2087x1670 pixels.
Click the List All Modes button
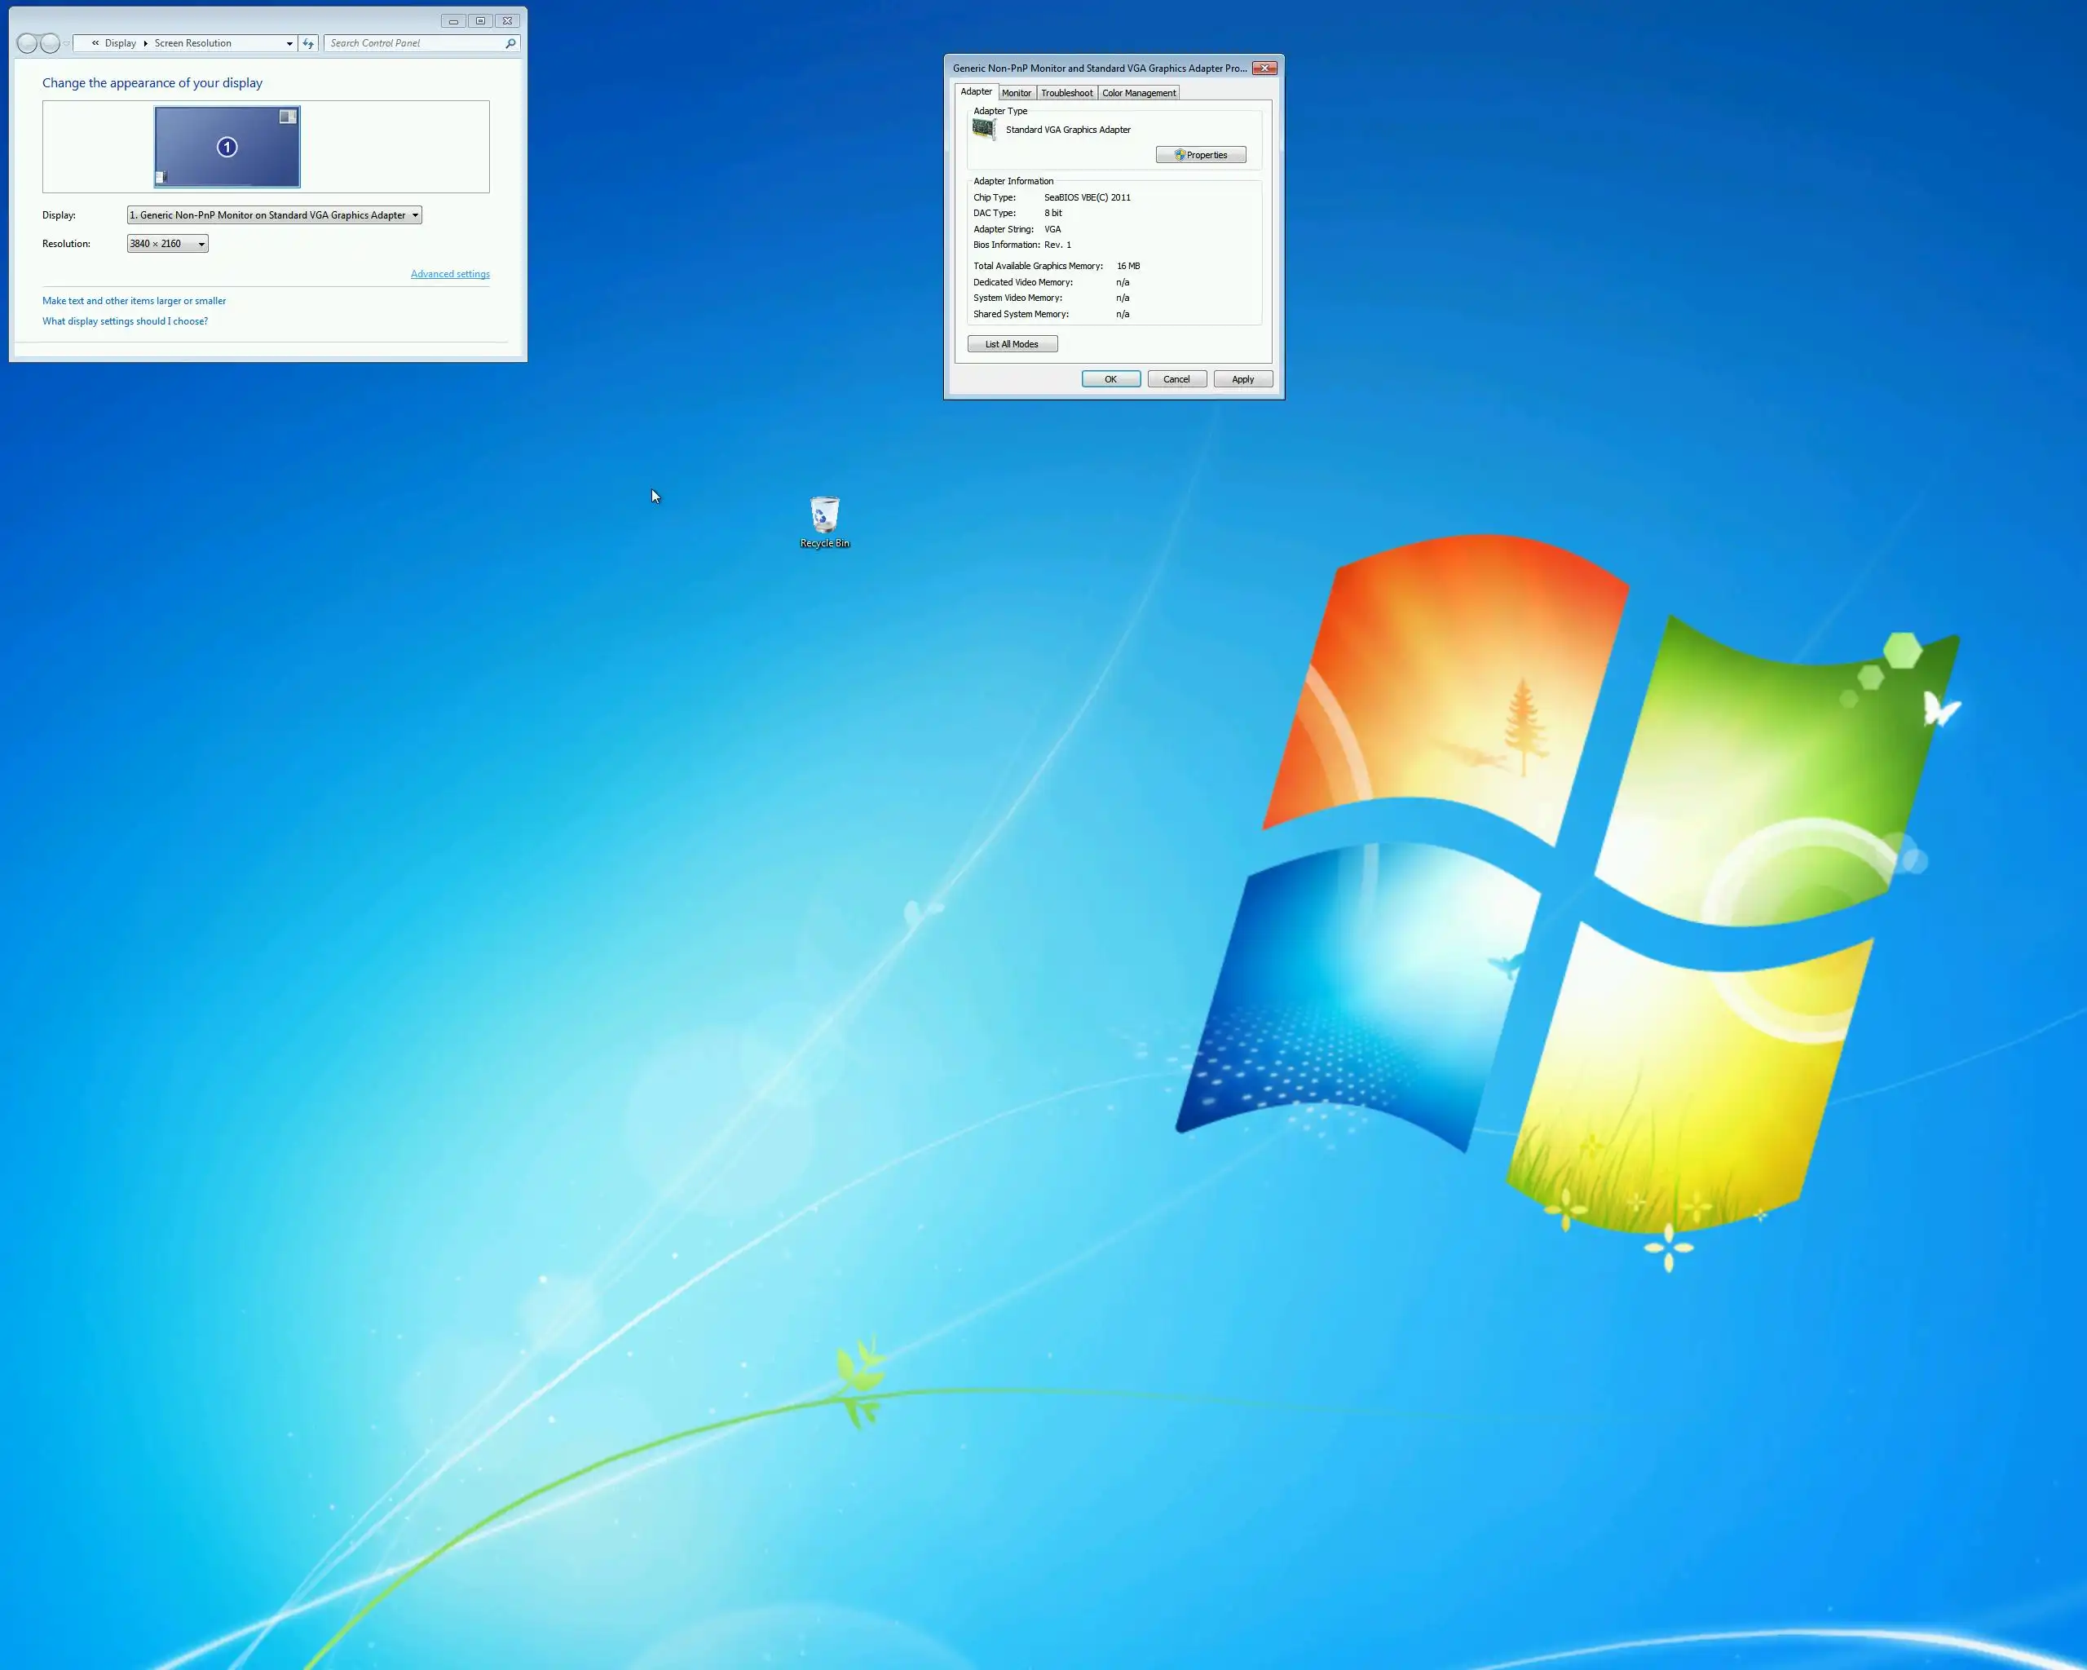click(x=1012, y=345)
